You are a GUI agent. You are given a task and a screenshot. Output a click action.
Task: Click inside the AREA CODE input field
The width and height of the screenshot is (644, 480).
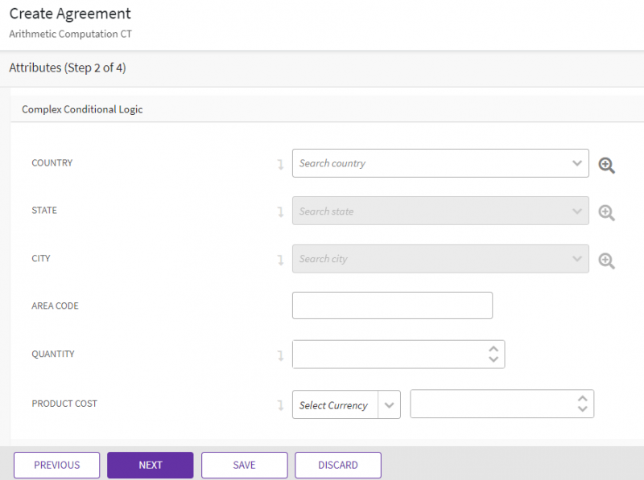click(x=392, y=306)
